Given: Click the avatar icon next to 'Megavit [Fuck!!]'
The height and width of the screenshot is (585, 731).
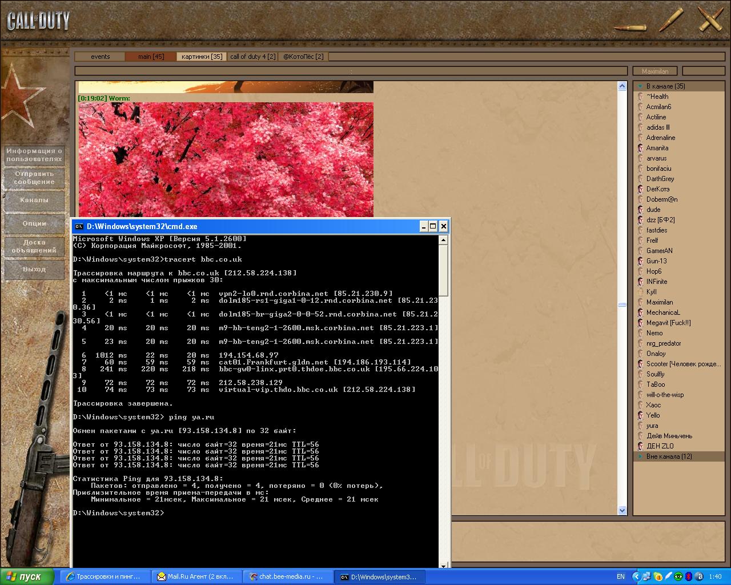Looking at the screenshot, I should point(640,323).
